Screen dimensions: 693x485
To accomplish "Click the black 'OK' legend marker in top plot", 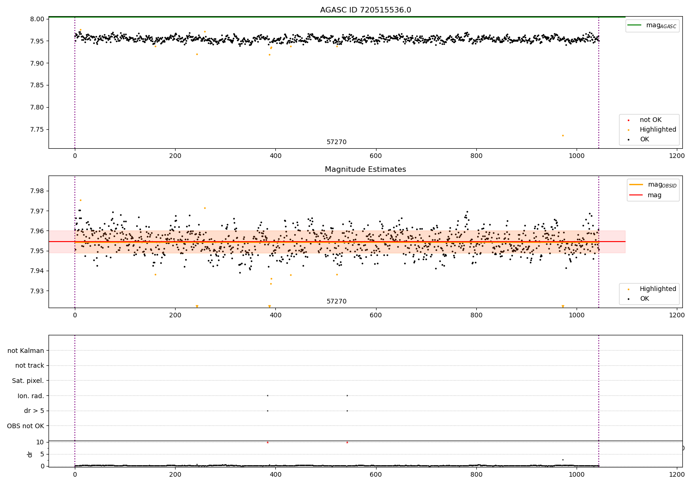I will [x=628, y=139].
